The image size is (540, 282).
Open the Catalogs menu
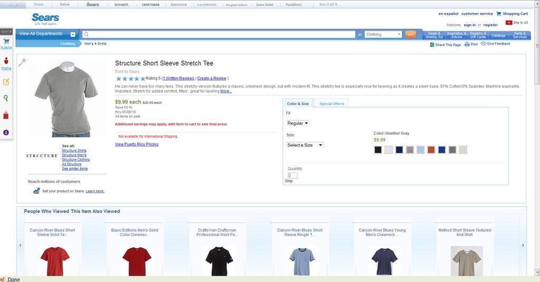[x=498, y=35]
